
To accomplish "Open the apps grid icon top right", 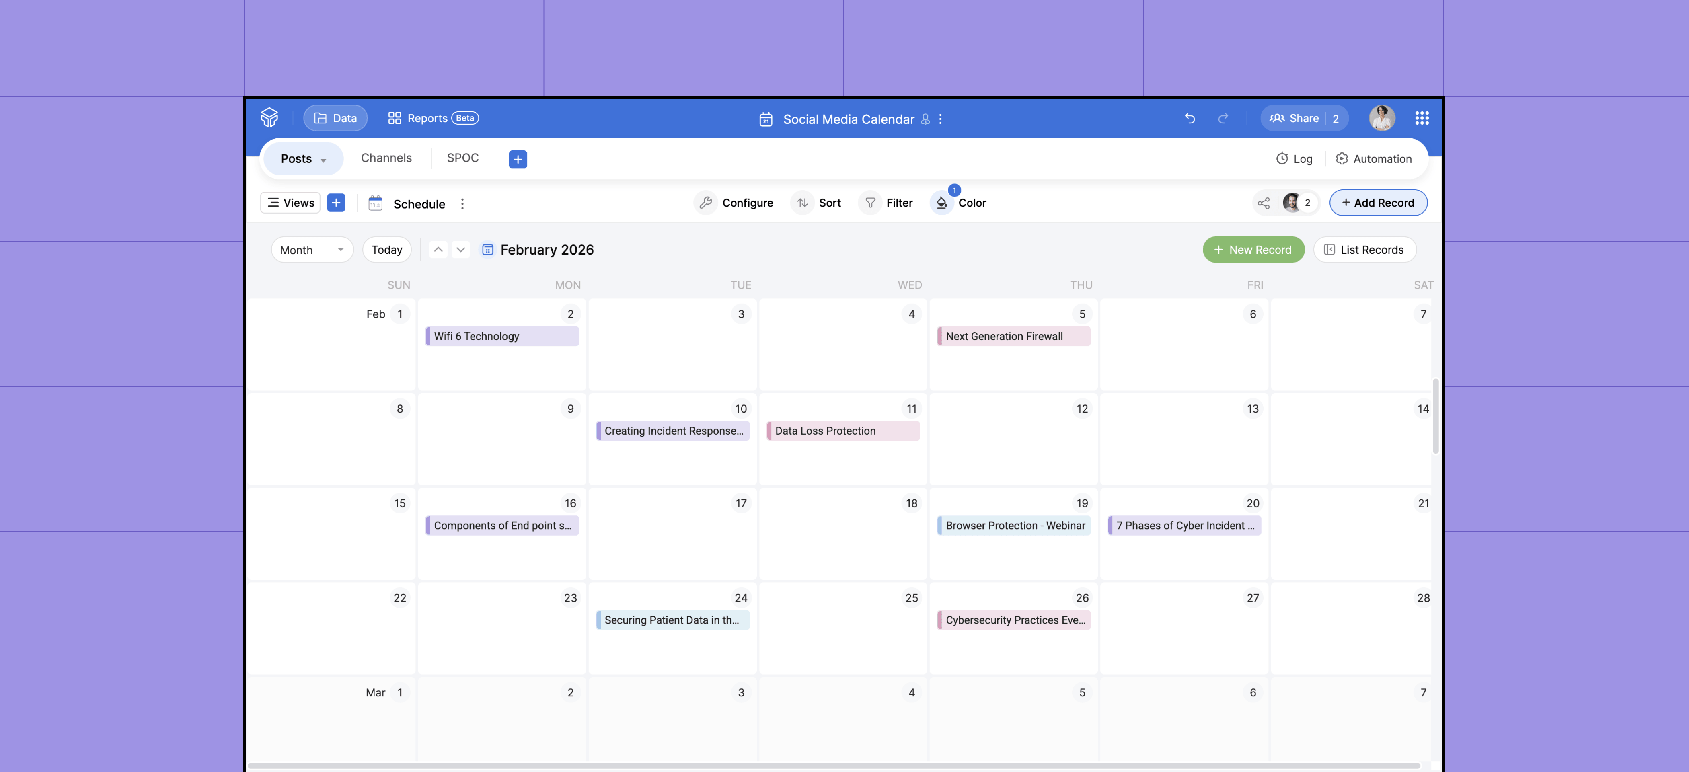I will 1422,118.
